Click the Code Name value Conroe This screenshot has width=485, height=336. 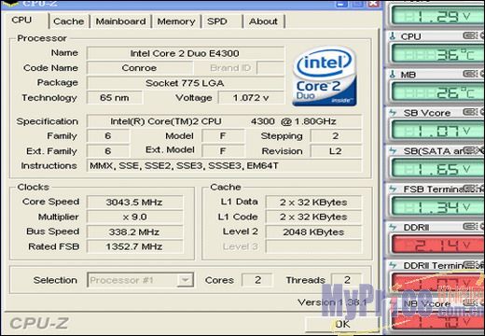[x=140, y=68]
